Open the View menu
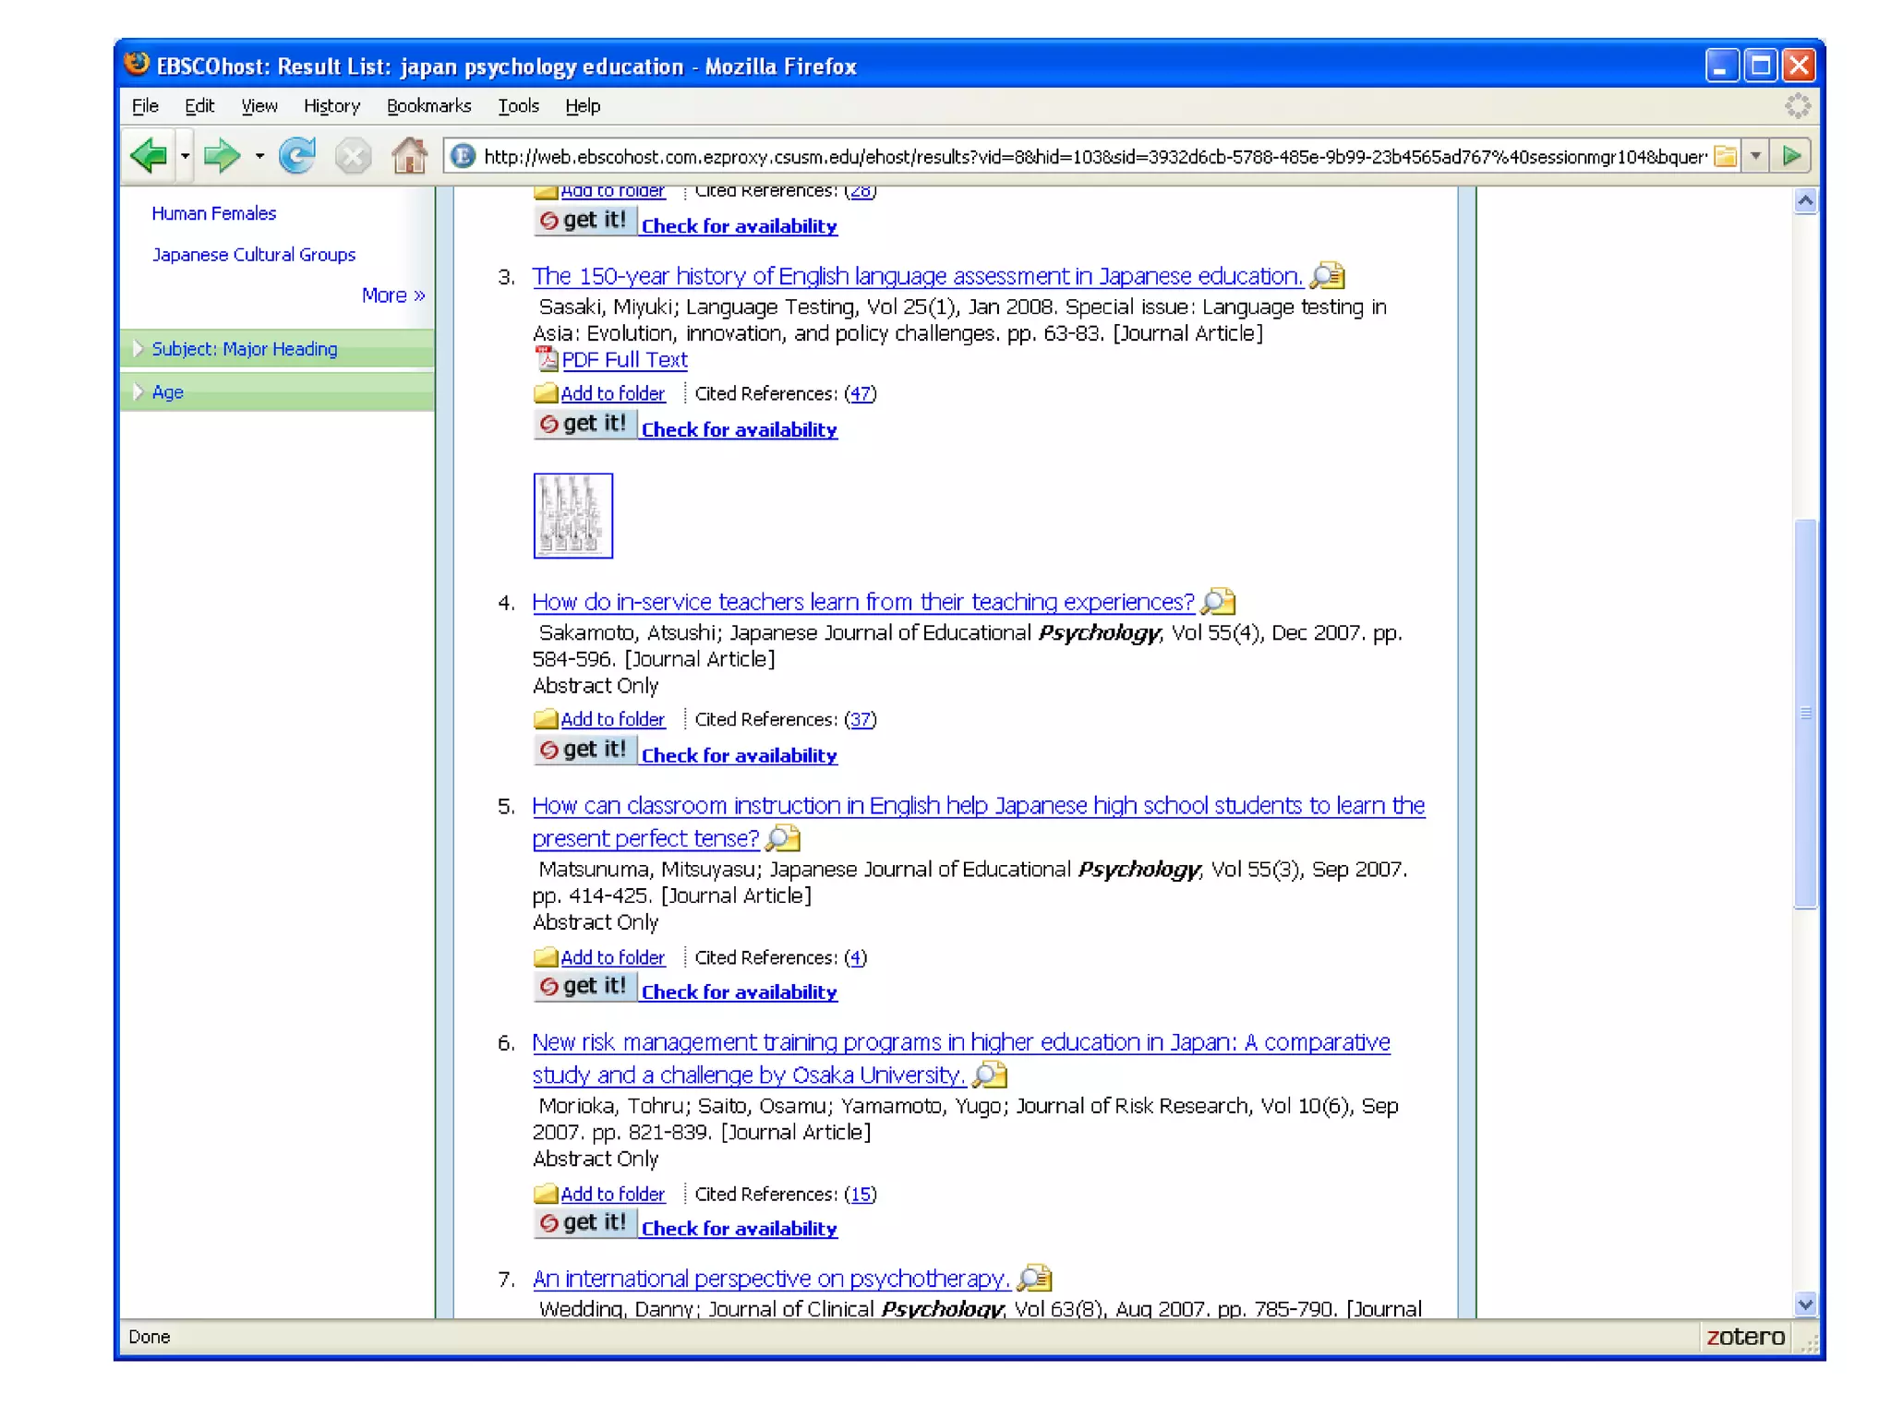The image size is (1891, 1418). pyautogui.click(x=259, y=106)
